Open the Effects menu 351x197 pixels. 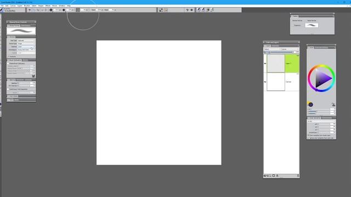click(x=48, y=5)
